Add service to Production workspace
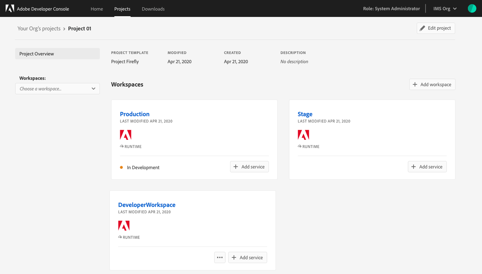This screenshot has height=274, width=482. pos(249,167)
